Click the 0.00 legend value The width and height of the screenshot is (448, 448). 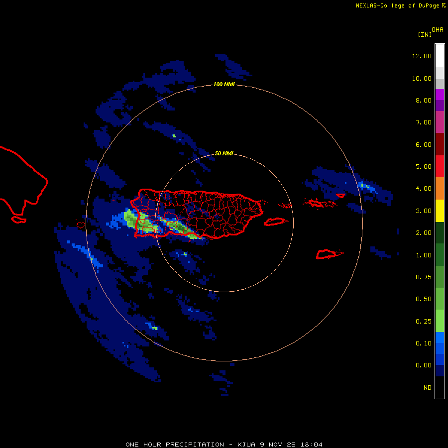[x=424, y=365]
